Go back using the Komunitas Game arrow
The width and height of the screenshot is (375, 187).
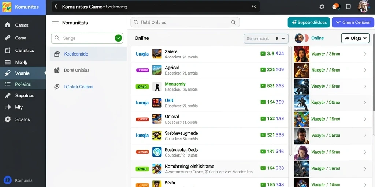[56, 7]
